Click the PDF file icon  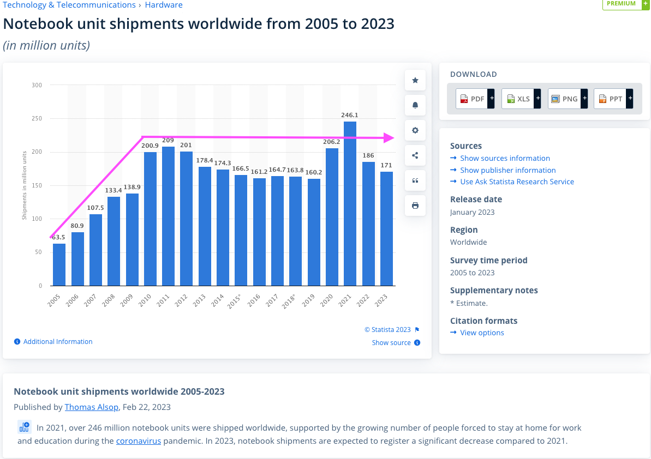click(464, 99)
